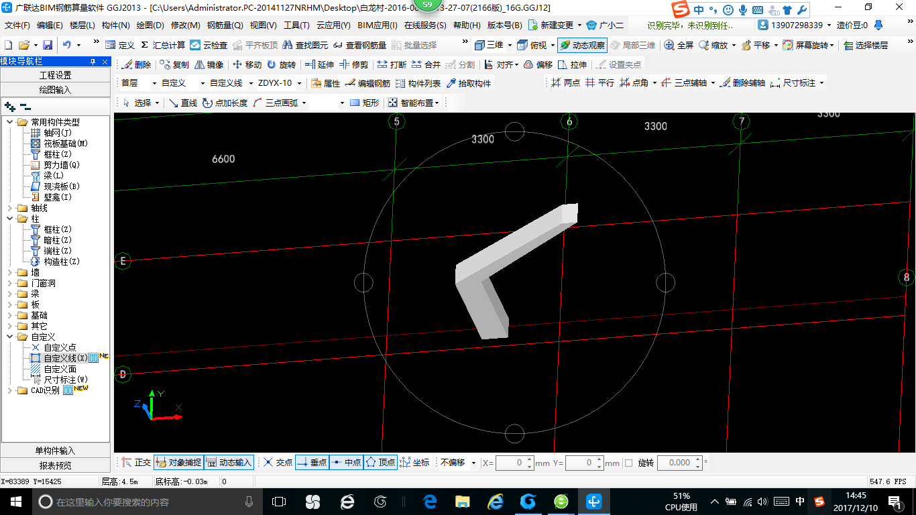The image size is (916, 515).
Task: Expand the 梁 beam tree node
Action: (10, 294)
